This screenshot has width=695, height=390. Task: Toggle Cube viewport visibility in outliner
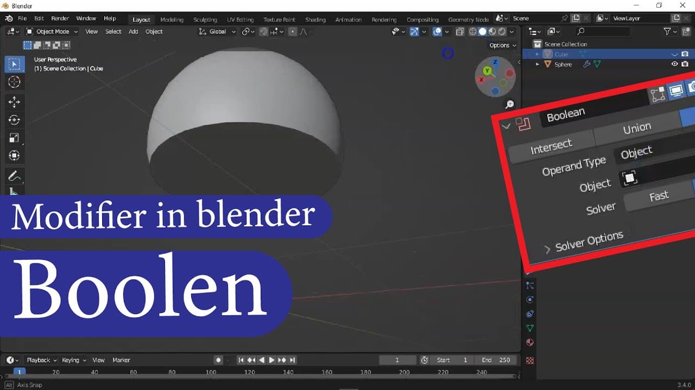pyautogui.click(x=675, y=54)
